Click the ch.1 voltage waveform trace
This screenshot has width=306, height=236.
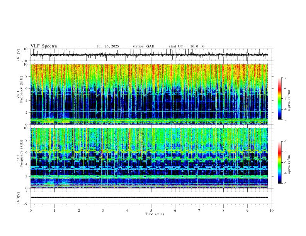pyautogui.click(x=149, y=55)
